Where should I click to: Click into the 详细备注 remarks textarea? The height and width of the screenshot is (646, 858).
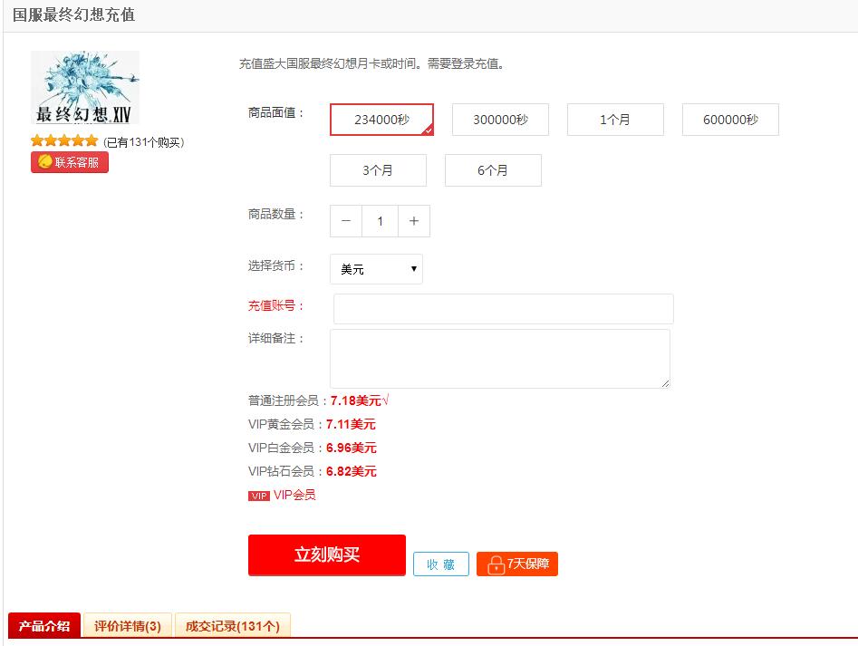tap(500, 359)
